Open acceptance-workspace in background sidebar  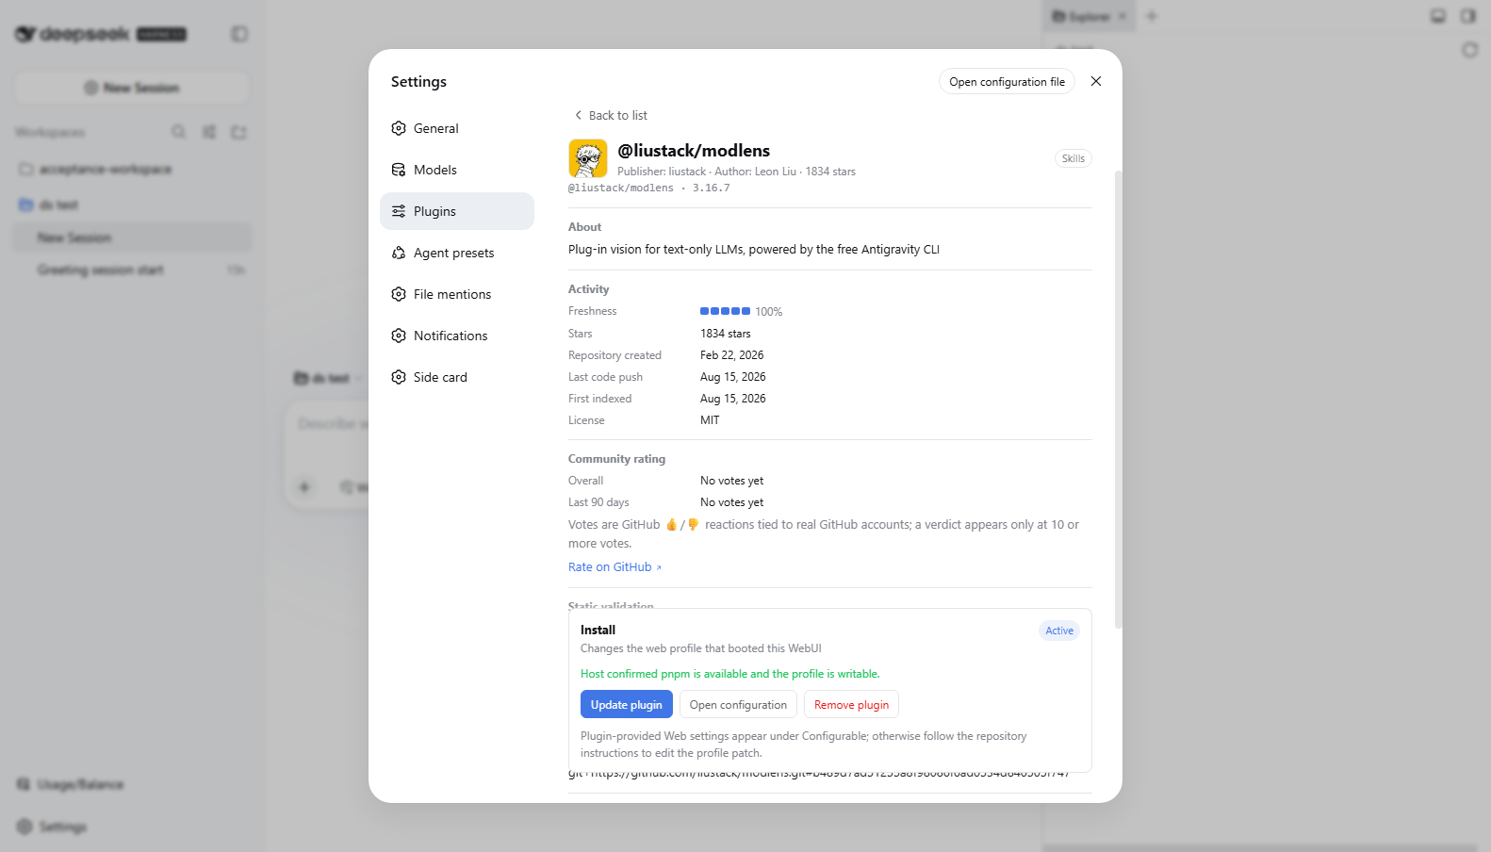tap(132, 170)
